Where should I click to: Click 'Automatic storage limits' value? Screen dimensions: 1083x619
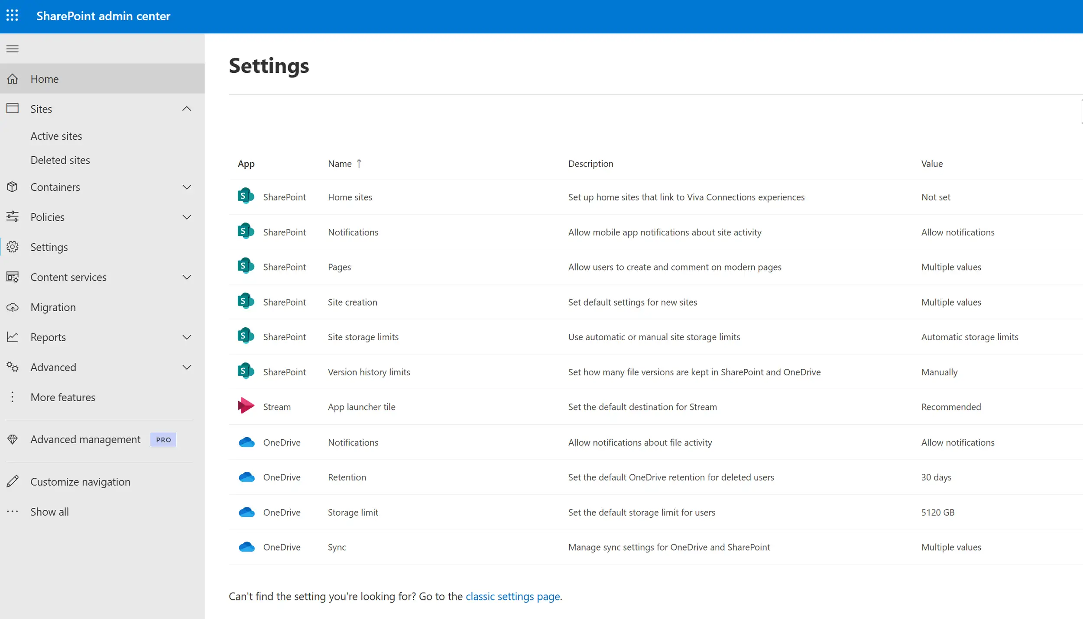click(x=970, y=337)
